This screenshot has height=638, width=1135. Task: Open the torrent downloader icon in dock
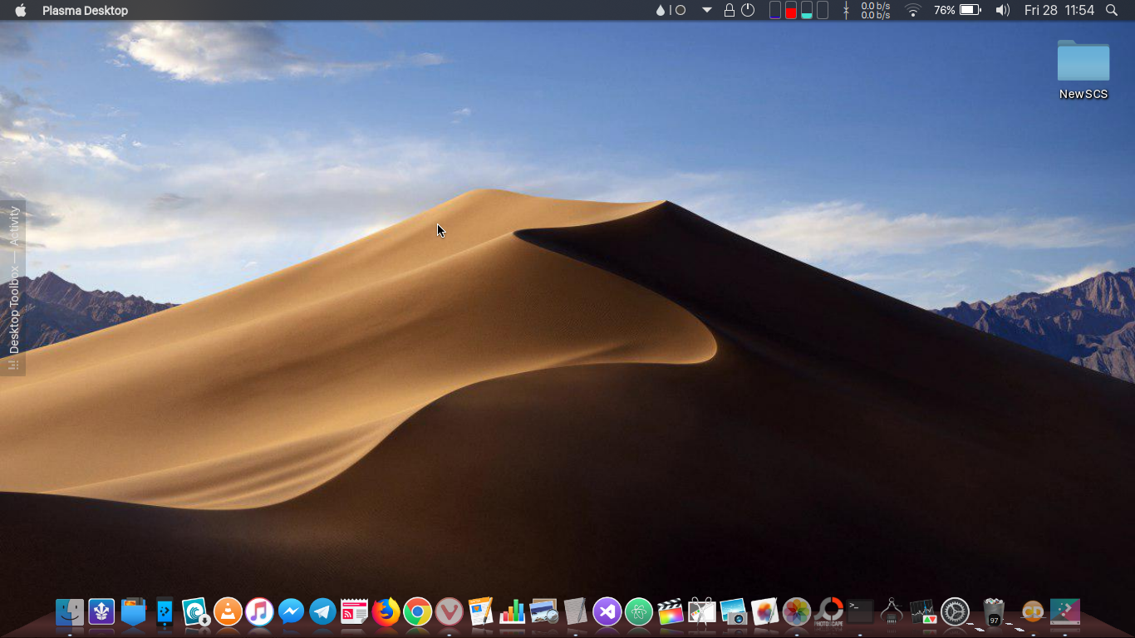(x=196, y=612)
